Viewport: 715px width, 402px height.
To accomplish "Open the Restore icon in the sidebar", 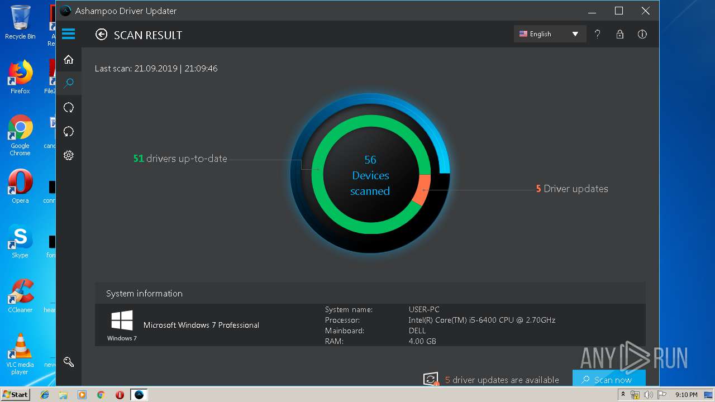I will 69,131.
